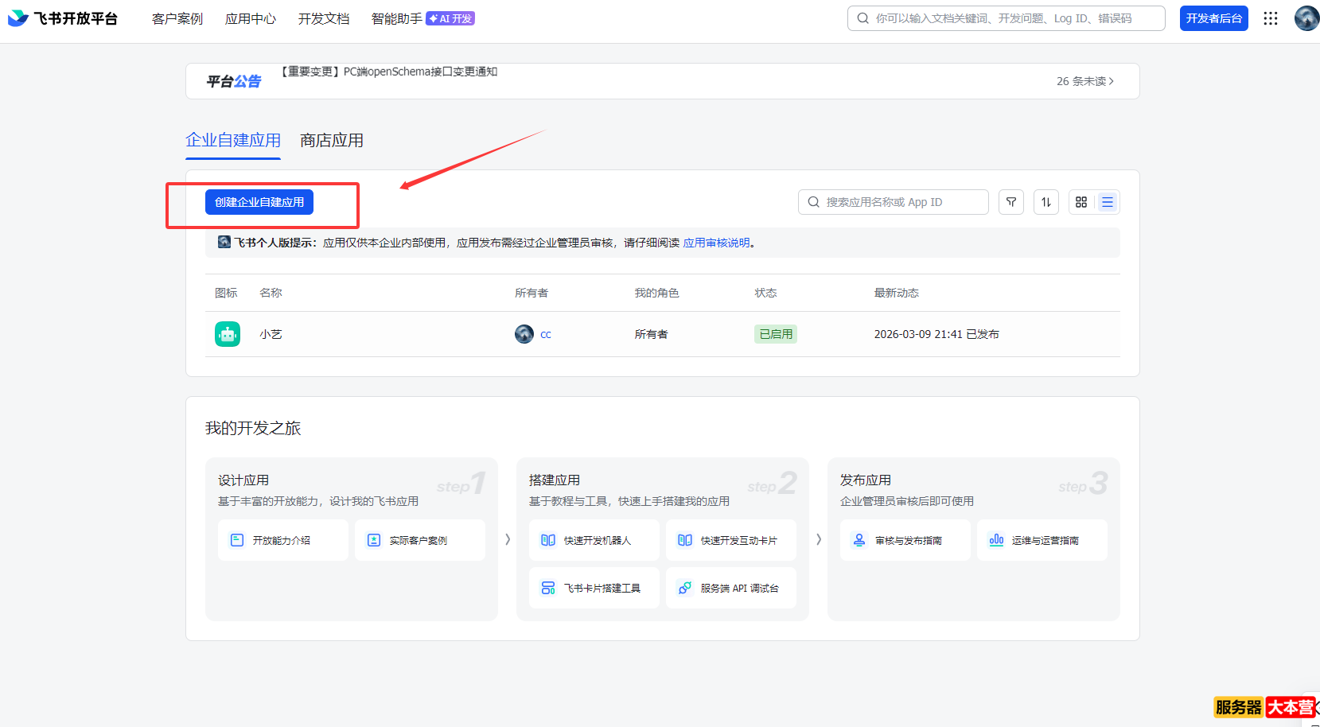Click the 服务端 API 调试台 icon

(685, 588)
